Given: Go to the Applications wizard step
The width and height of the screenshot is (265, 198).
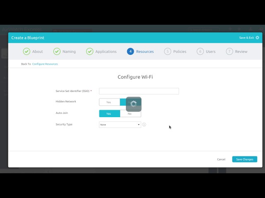Looking at the screenshot, I should pyautogui.click(x=101, y=51).
